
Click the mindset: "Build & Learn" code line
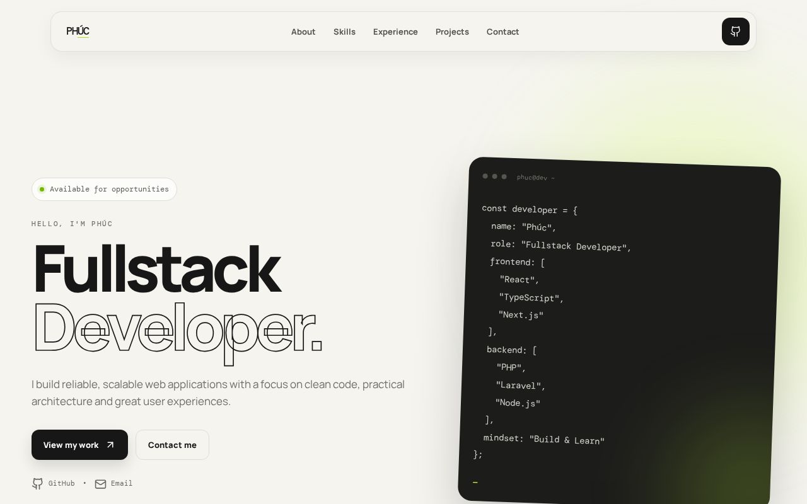click(x=544, y=439)
